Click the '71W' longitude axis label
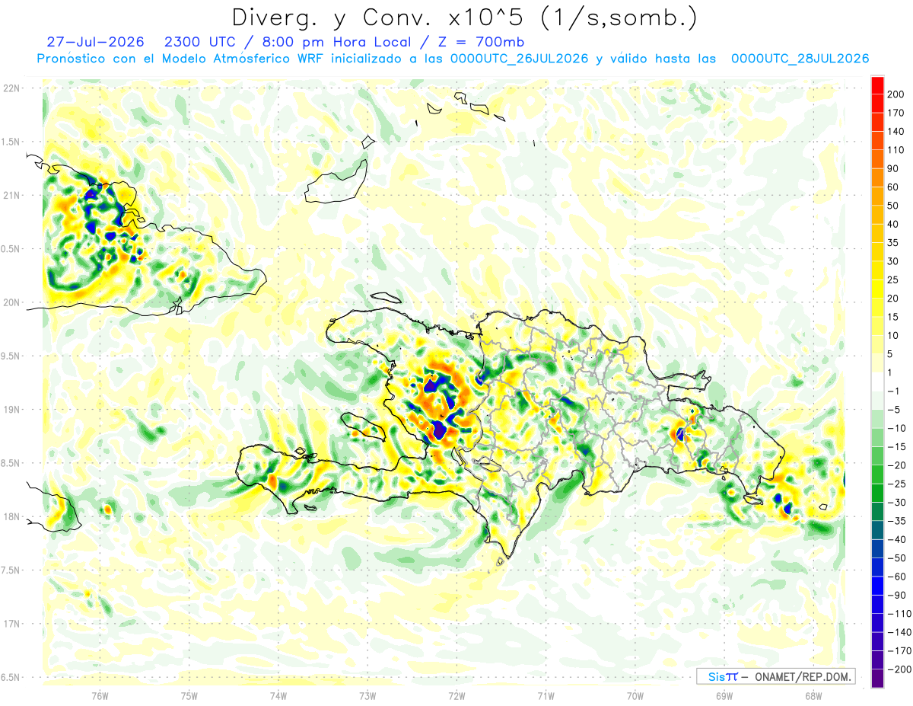The image size is (913, 706). pyautogui.click(x=546, y=696)
